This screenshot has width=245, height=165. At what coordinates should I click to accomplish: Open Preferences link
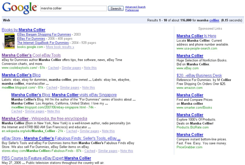(x=132, y=10)
